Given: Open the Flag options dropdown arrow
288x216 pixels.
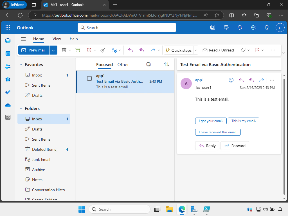Looking at the screenshot, I should point(263,50).
